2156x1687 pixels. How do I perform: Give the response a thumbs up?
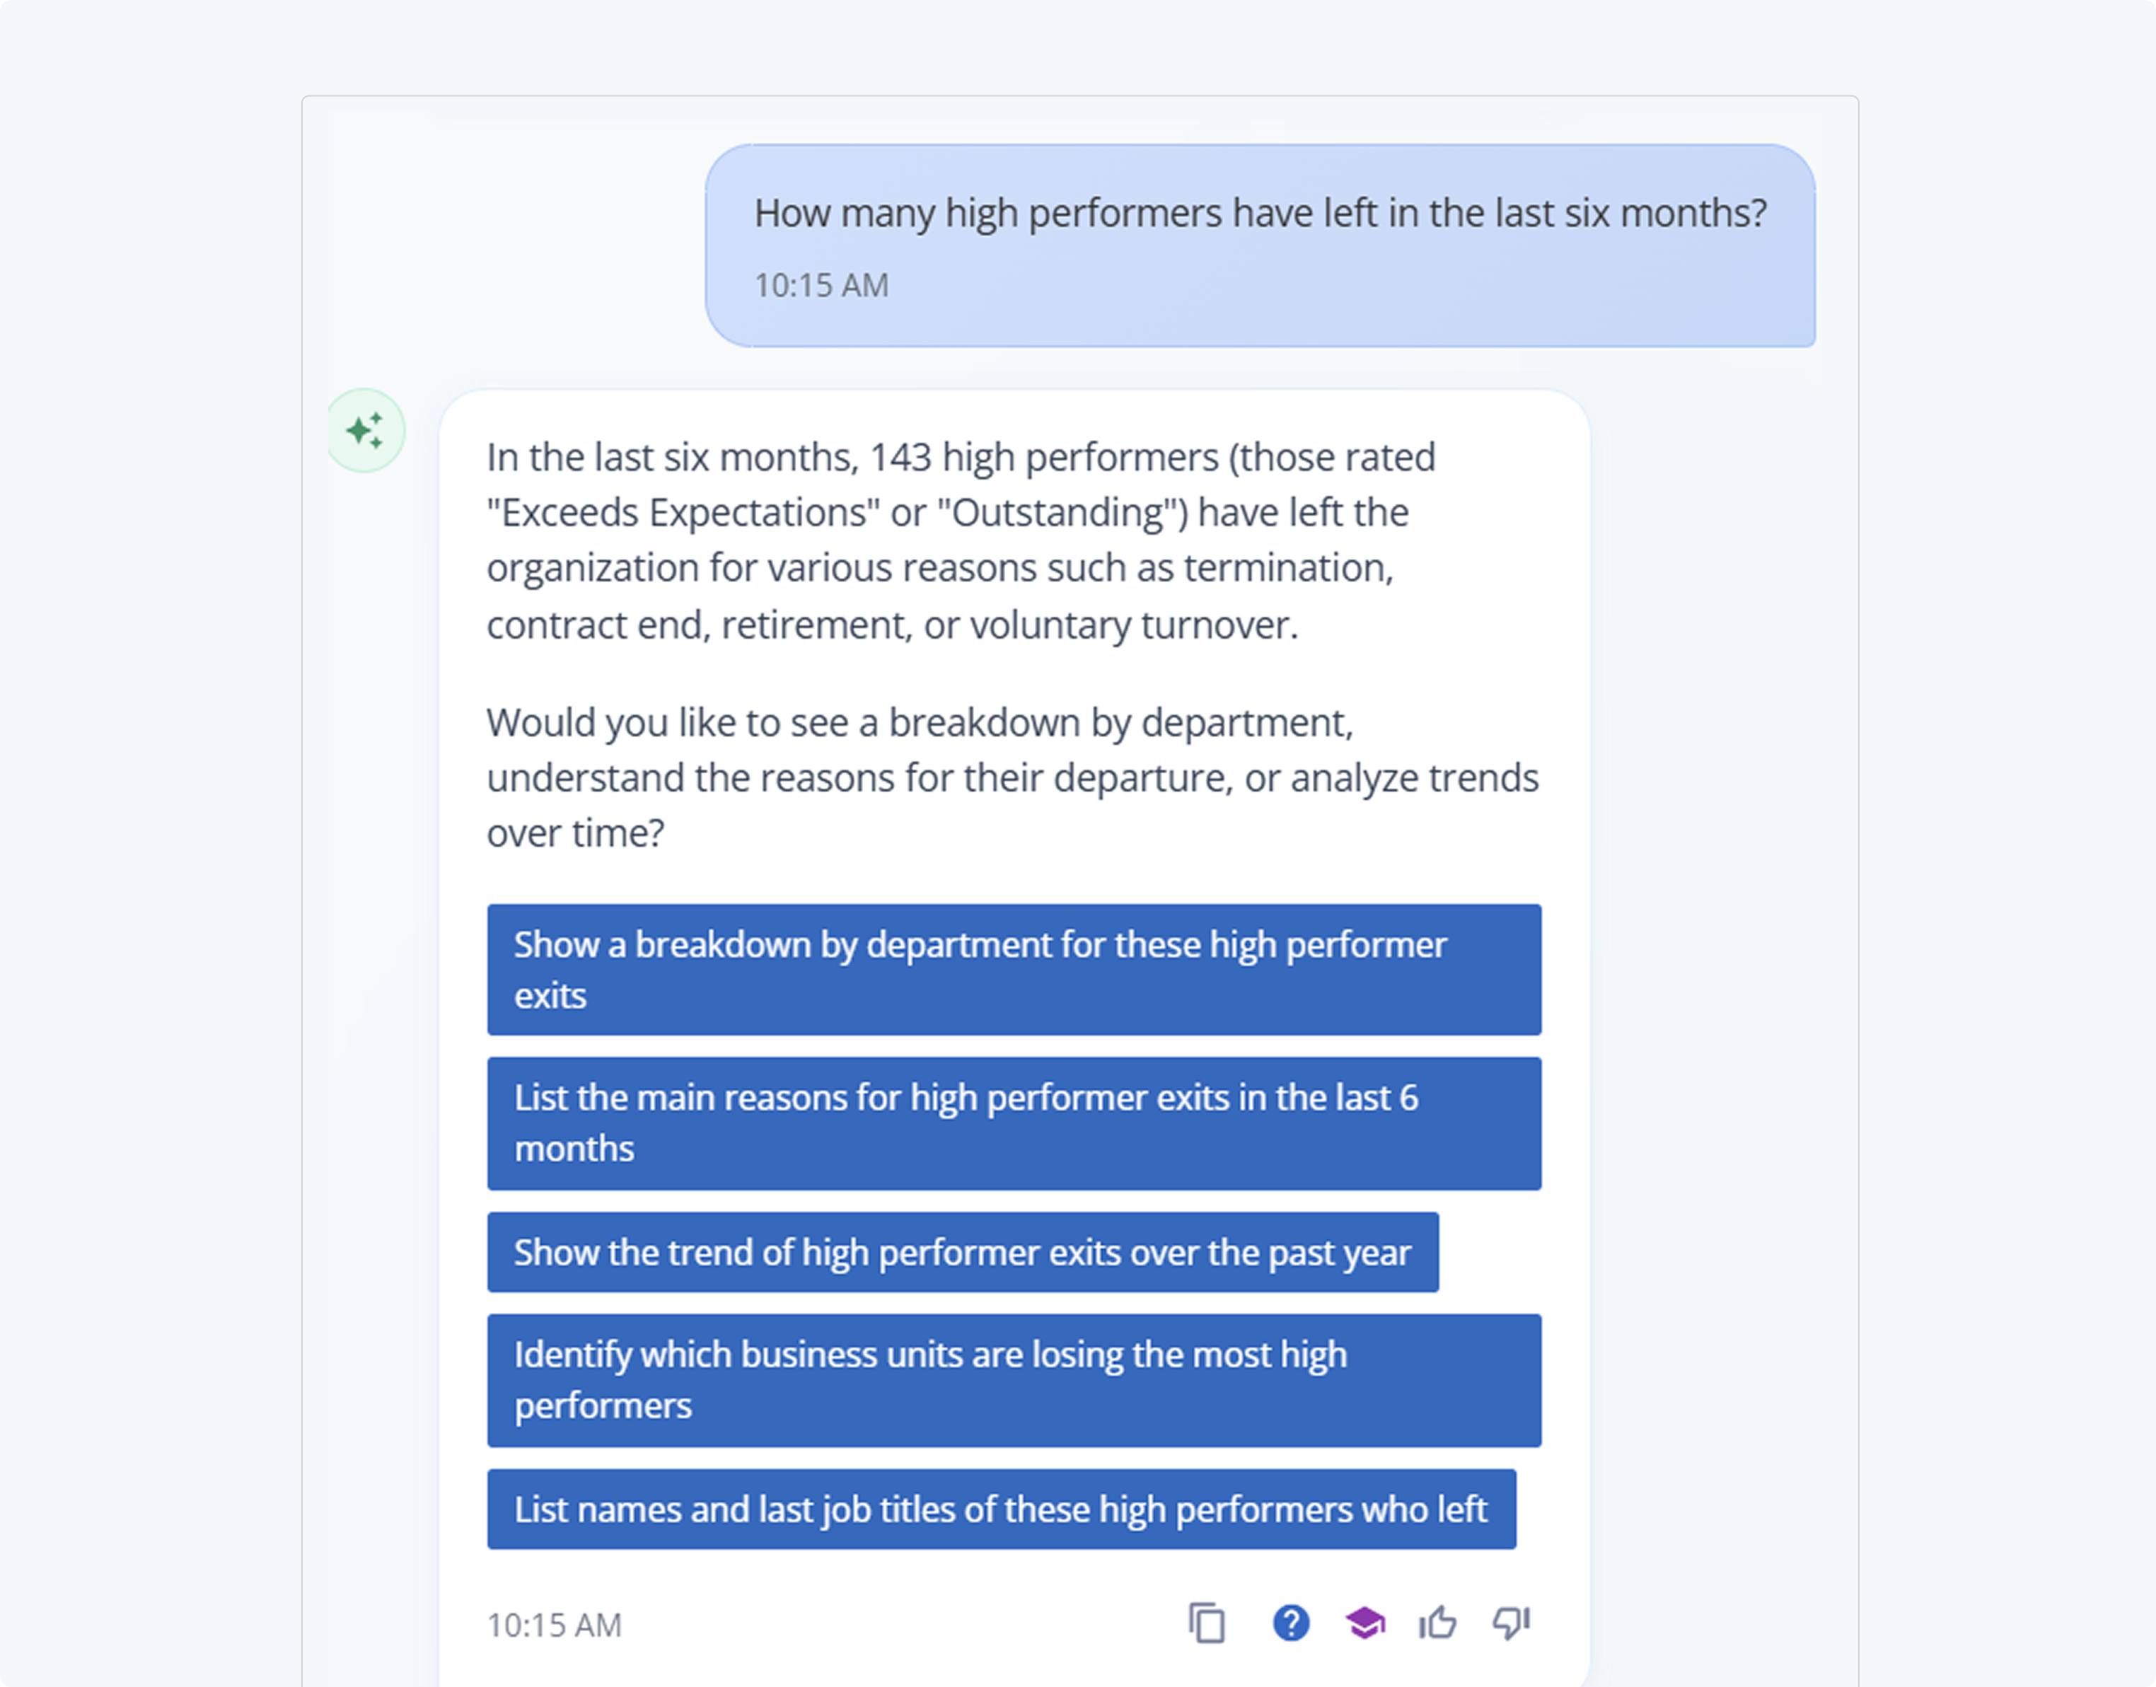tap(1437, 1623)
